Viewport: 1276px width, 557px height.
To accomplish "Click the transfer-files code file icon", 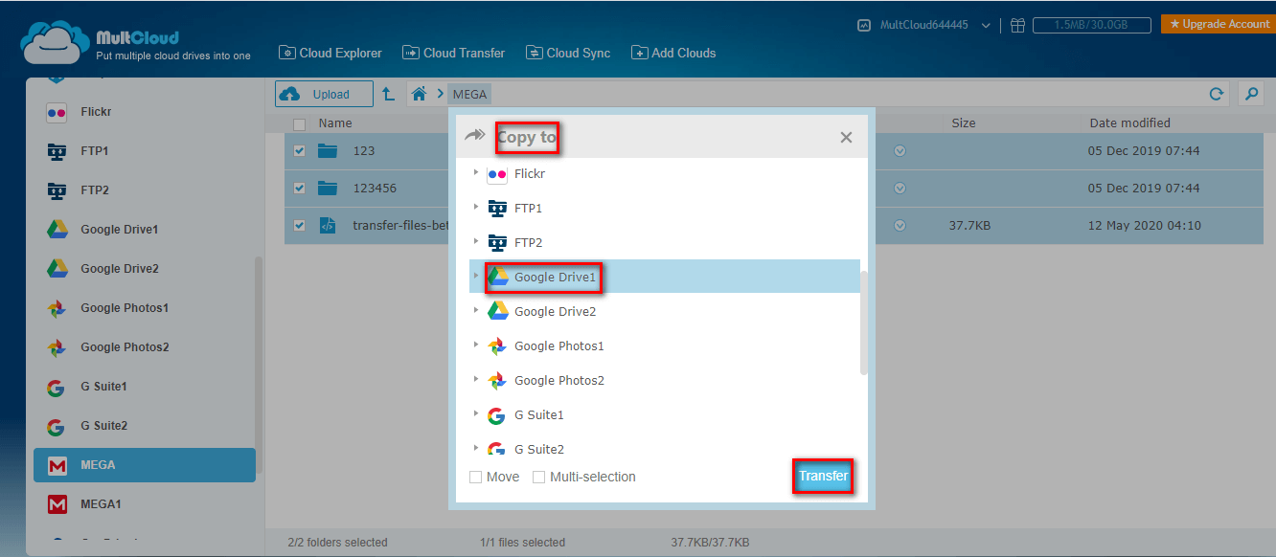I will pyautogui.click(x=328, y=226).
